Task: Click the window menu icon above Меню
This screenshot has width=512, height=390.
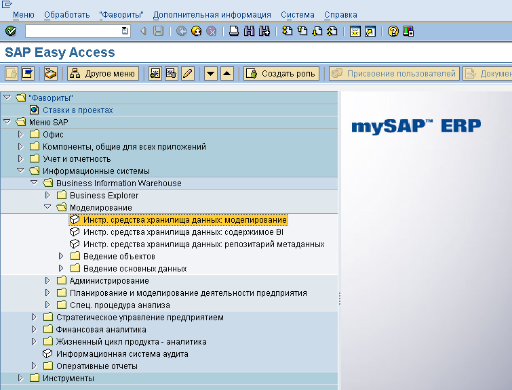Action: 7,4
